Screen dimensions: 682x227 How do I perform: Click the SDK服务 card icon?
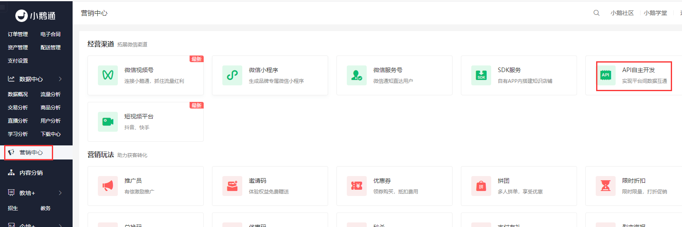(x=481, y=75)
